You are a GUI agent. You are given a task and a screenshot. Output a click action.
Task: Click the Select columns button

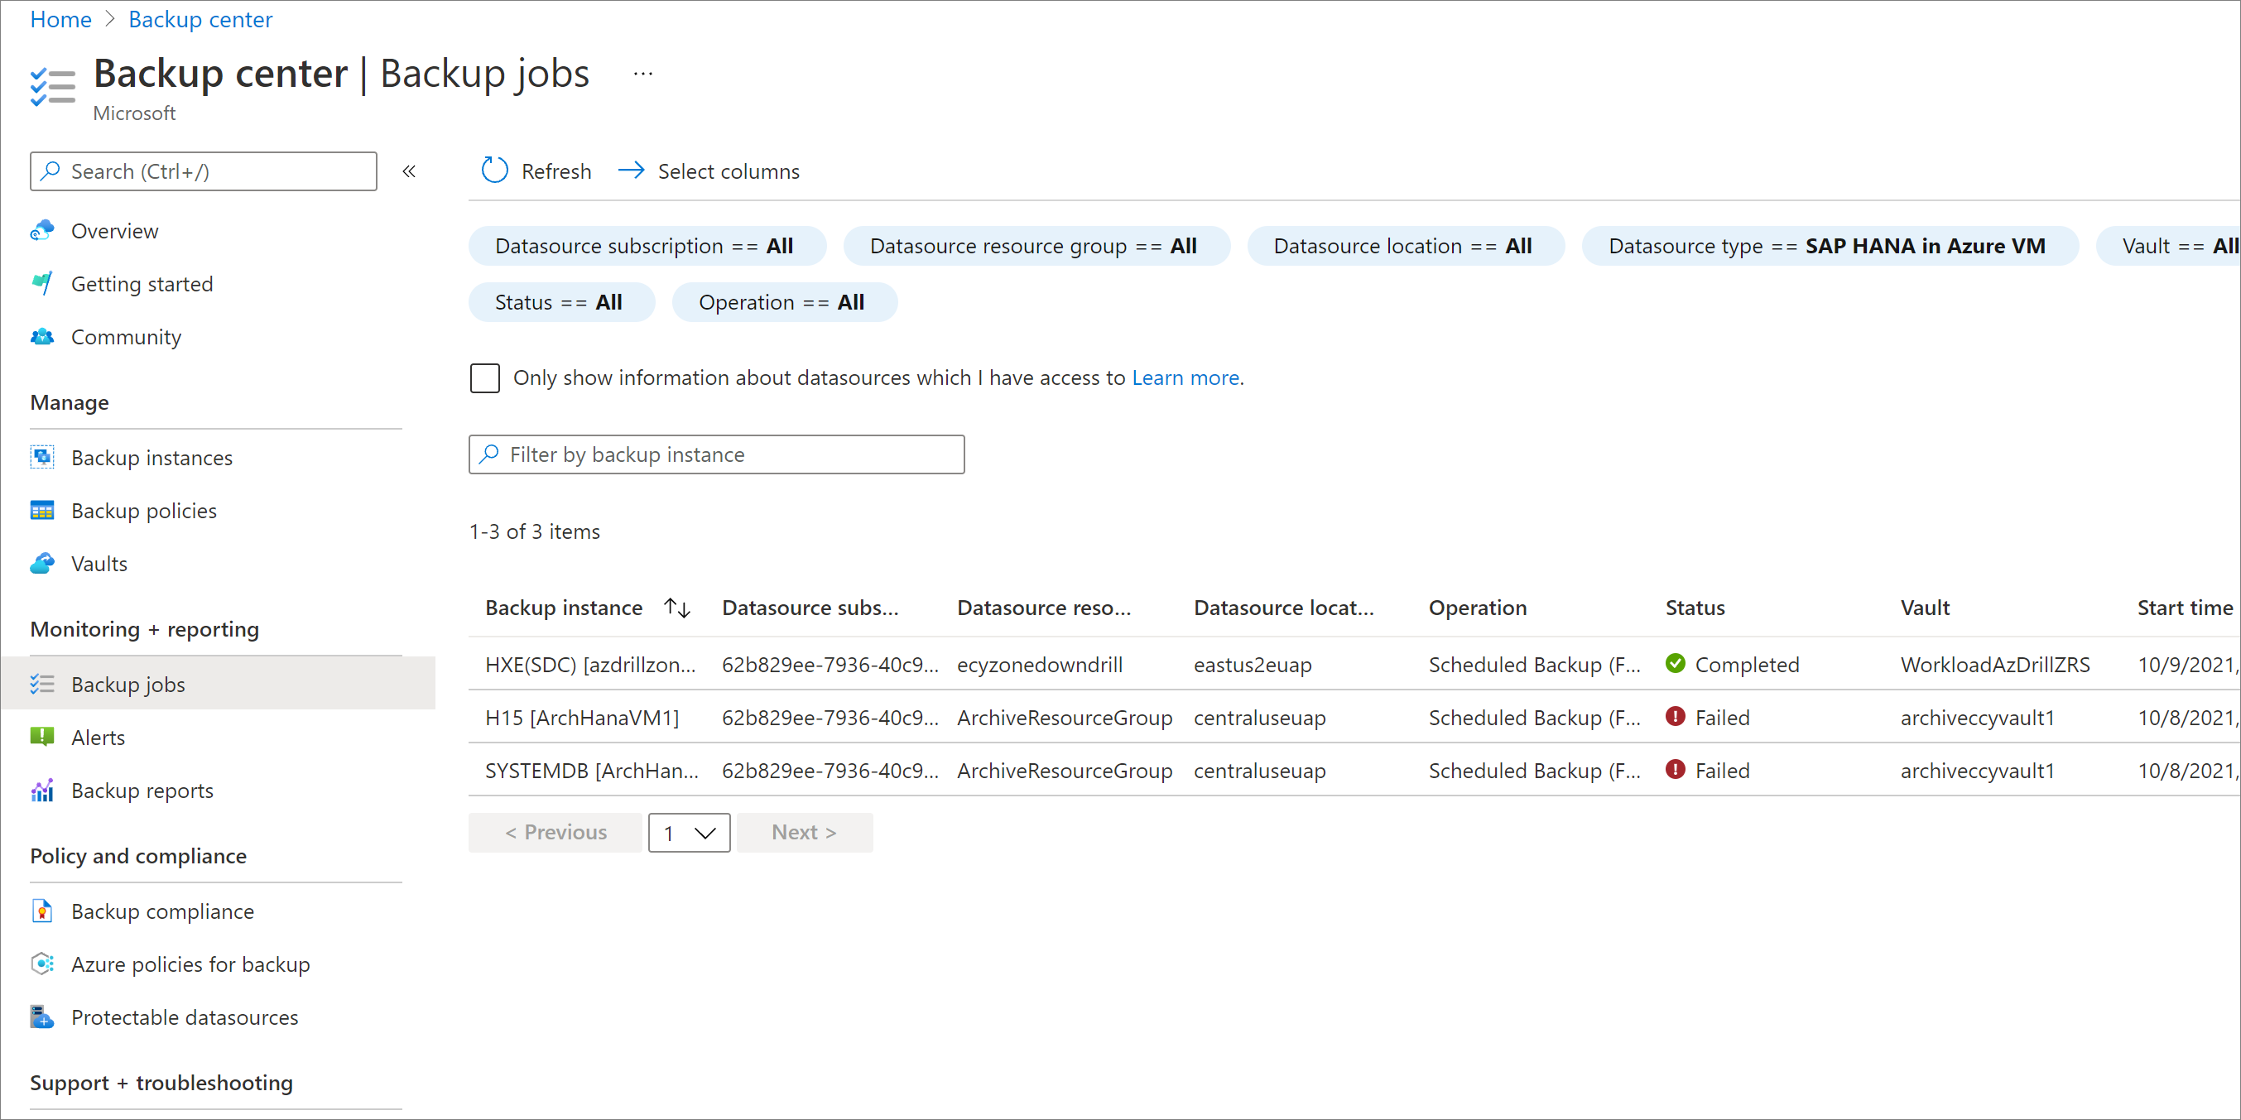(712, 170)
